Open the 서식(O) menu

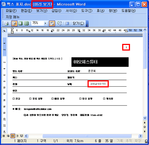coord(71,11)
